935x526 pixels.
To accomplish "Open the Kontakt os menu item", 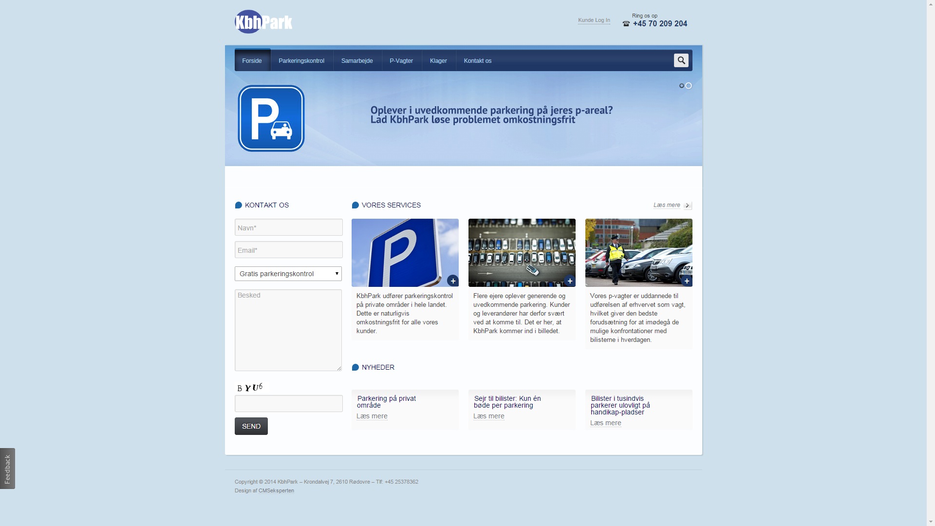I will pos(478,61).
